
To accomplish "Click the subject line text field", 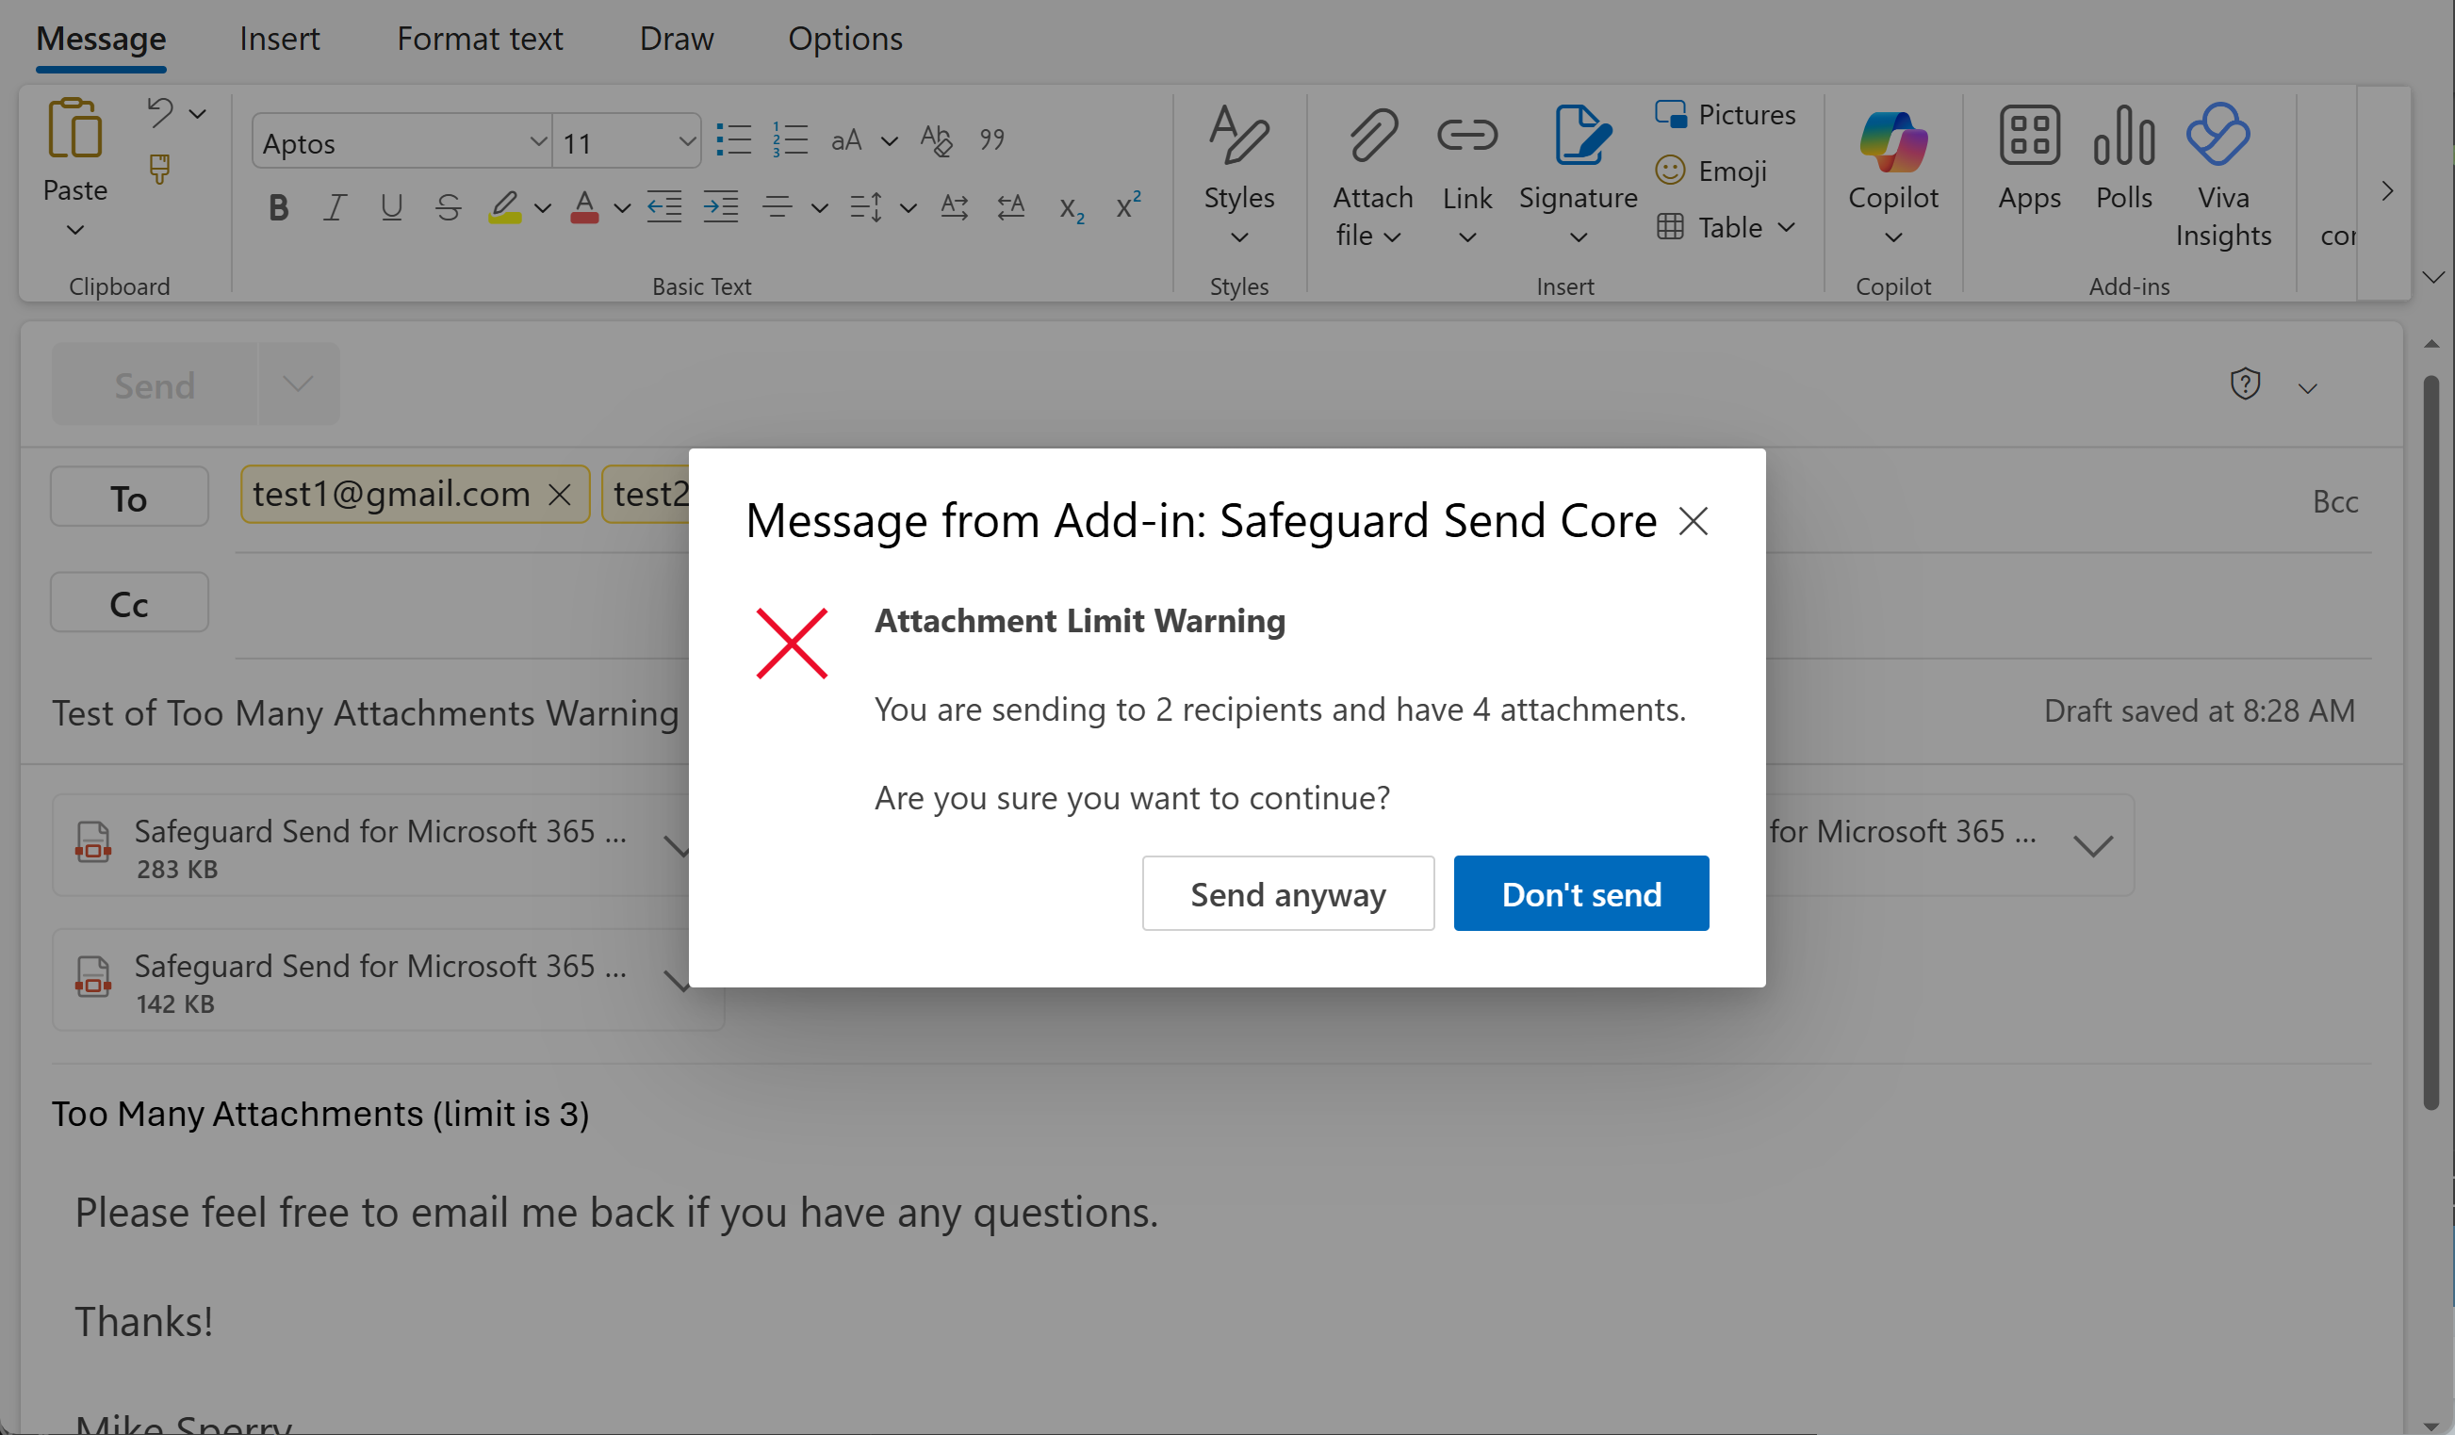I will (x=366, y=713).
